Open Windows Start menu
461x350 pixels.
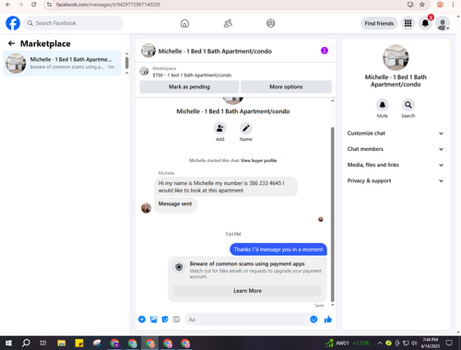coord(8,343)
